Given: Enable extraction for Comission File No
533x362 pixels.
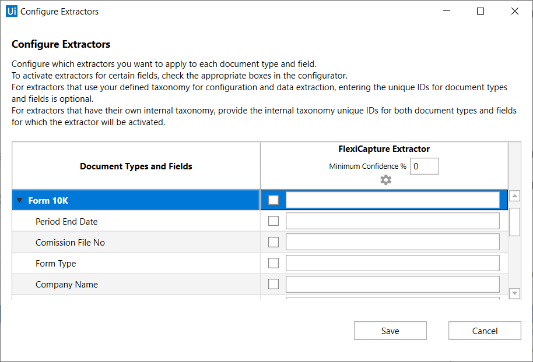Looking at the screenshot, I should 273,242.
